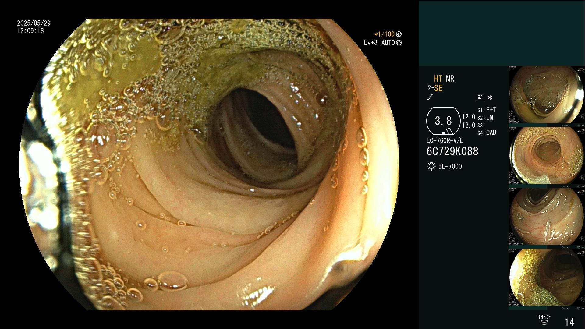Click the S1: F+T switch assignment
Screen dimensions: 585x329
point(487,110)
